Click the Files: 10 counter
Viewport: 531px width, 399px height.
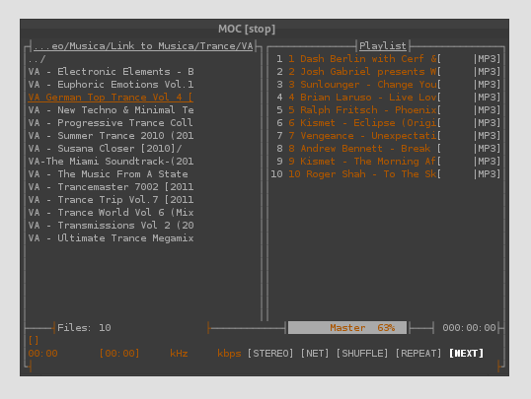(x=84, y=328)
